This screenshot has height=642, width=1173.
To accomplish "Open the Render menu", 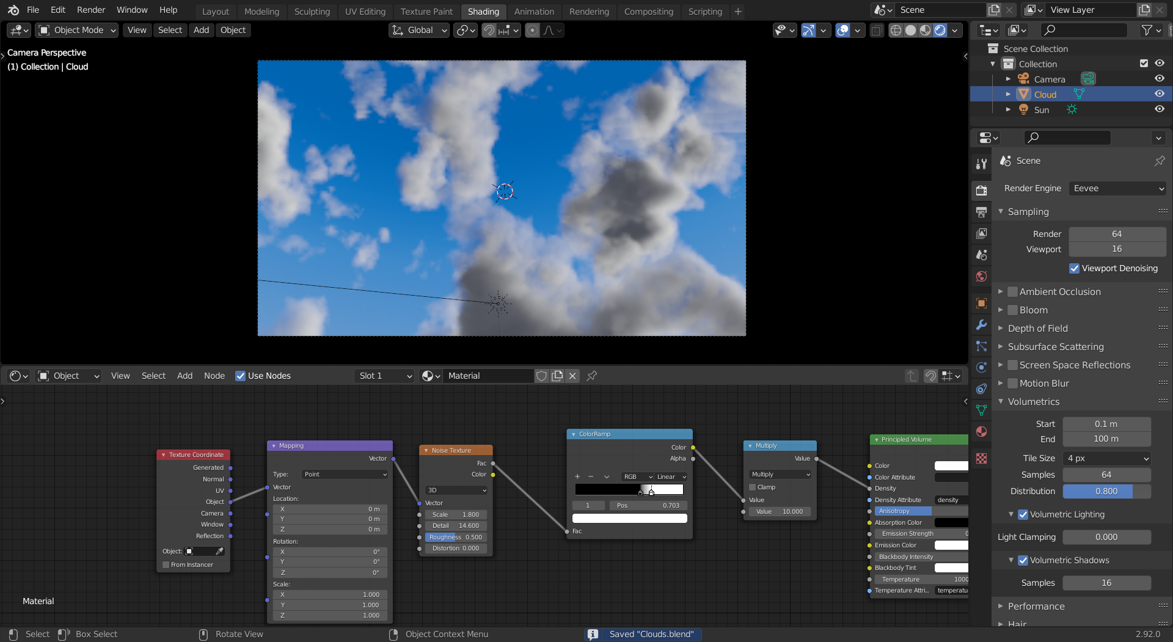I will click(x=90, y=10).
